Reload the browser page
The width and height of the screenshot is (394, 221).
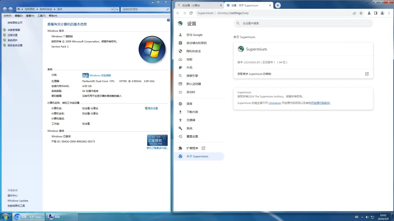(x=191, y=13)
